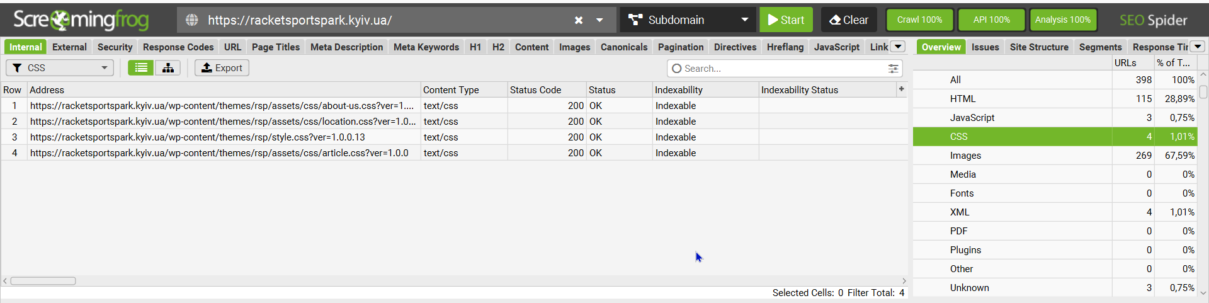Expand the URL history dropdown arrow
1209x303 pixels.
coord(599,20)
